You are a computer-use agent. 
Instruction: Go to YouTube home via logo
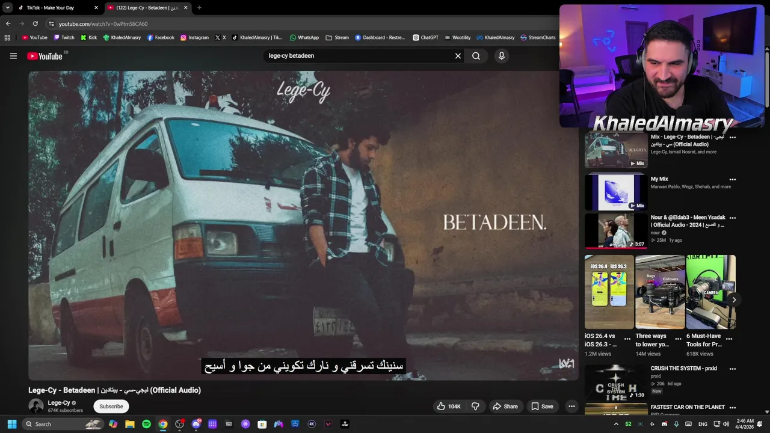(45, 56)
